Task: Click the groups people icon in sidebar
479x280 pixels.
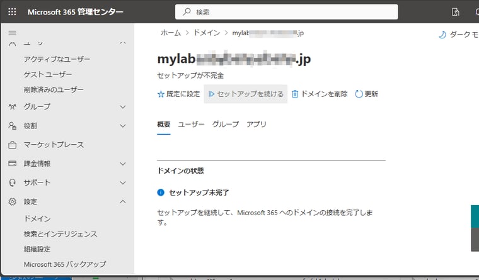Action: [12, 107]
